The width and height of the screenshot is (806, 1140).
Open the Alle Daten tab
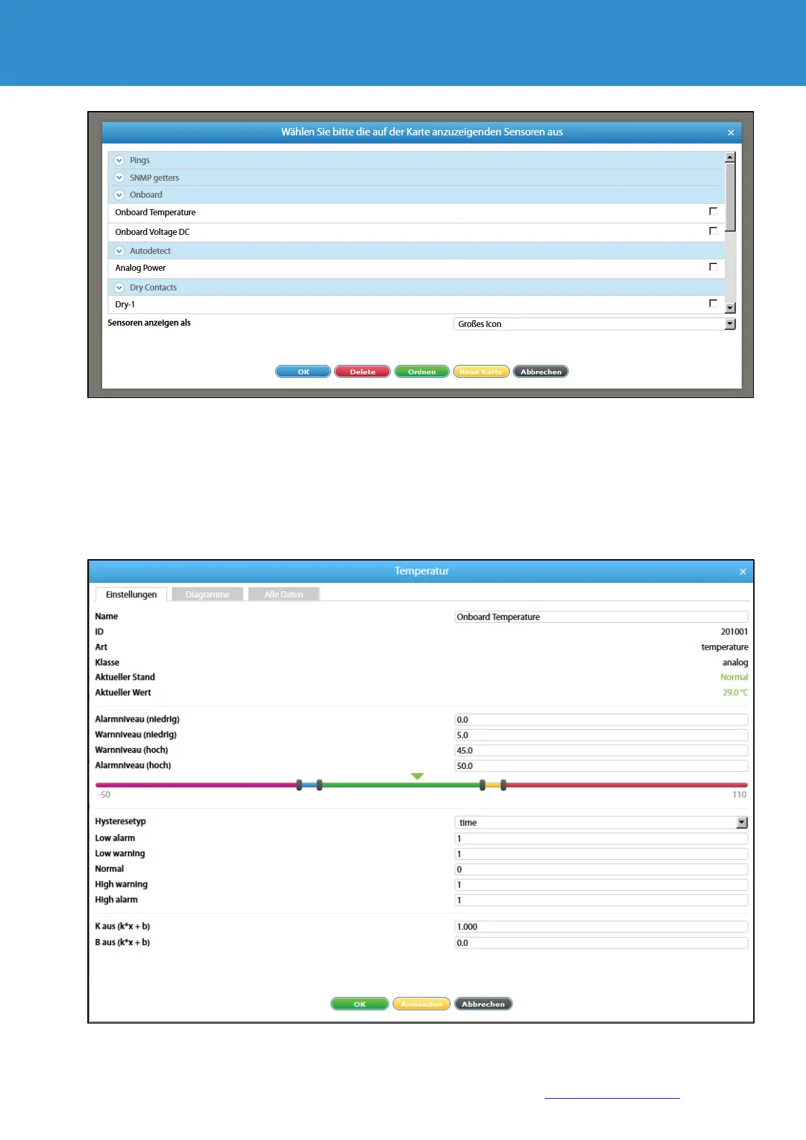coord(284,594)
